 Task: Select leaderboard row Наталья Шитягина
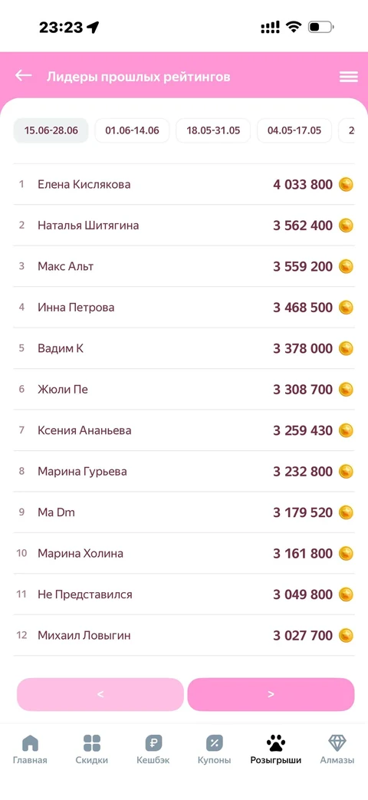pyautogui.click(x=184, y=226)
